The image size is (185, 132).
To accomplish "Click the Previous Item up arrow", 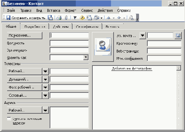I will click(108, 18).
